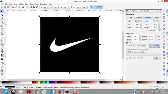This screenshot has height=94, width=168.
Task: Open the Object menu
Action: pos(21,4)
